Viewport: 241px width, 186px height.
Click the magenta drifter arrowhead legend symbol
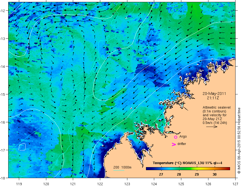174,144
